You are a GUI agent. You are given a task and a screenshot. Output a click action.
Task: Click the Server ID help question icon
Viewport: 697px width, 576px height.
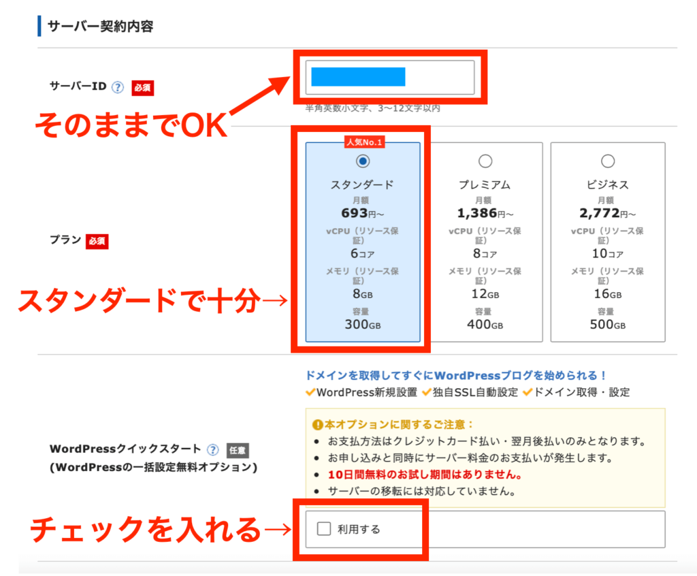[117, 87]
